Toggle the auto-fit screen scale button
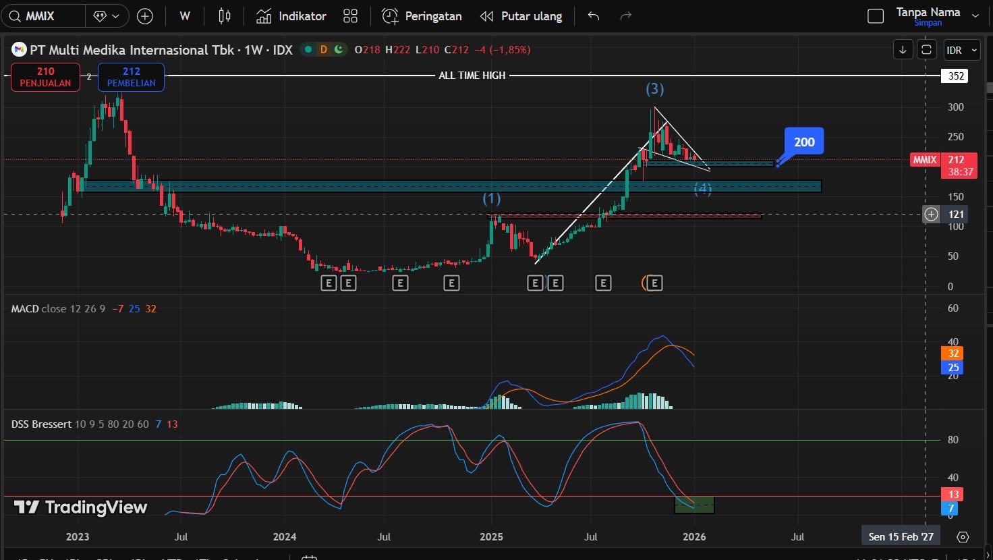Image resolution: width=993 pixels, height=560 pixels. [926, 50]
